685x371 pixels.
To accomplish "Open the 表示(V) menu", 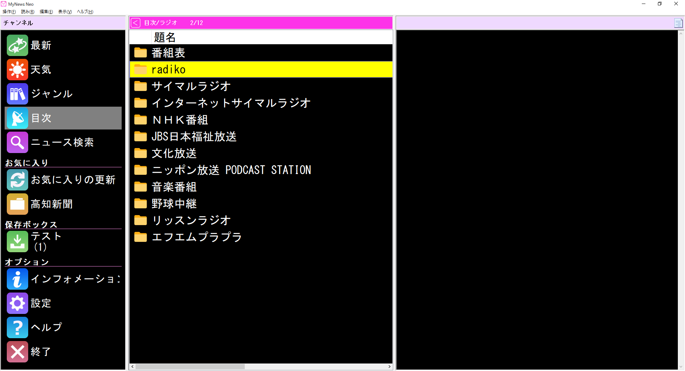I will 64,11.
